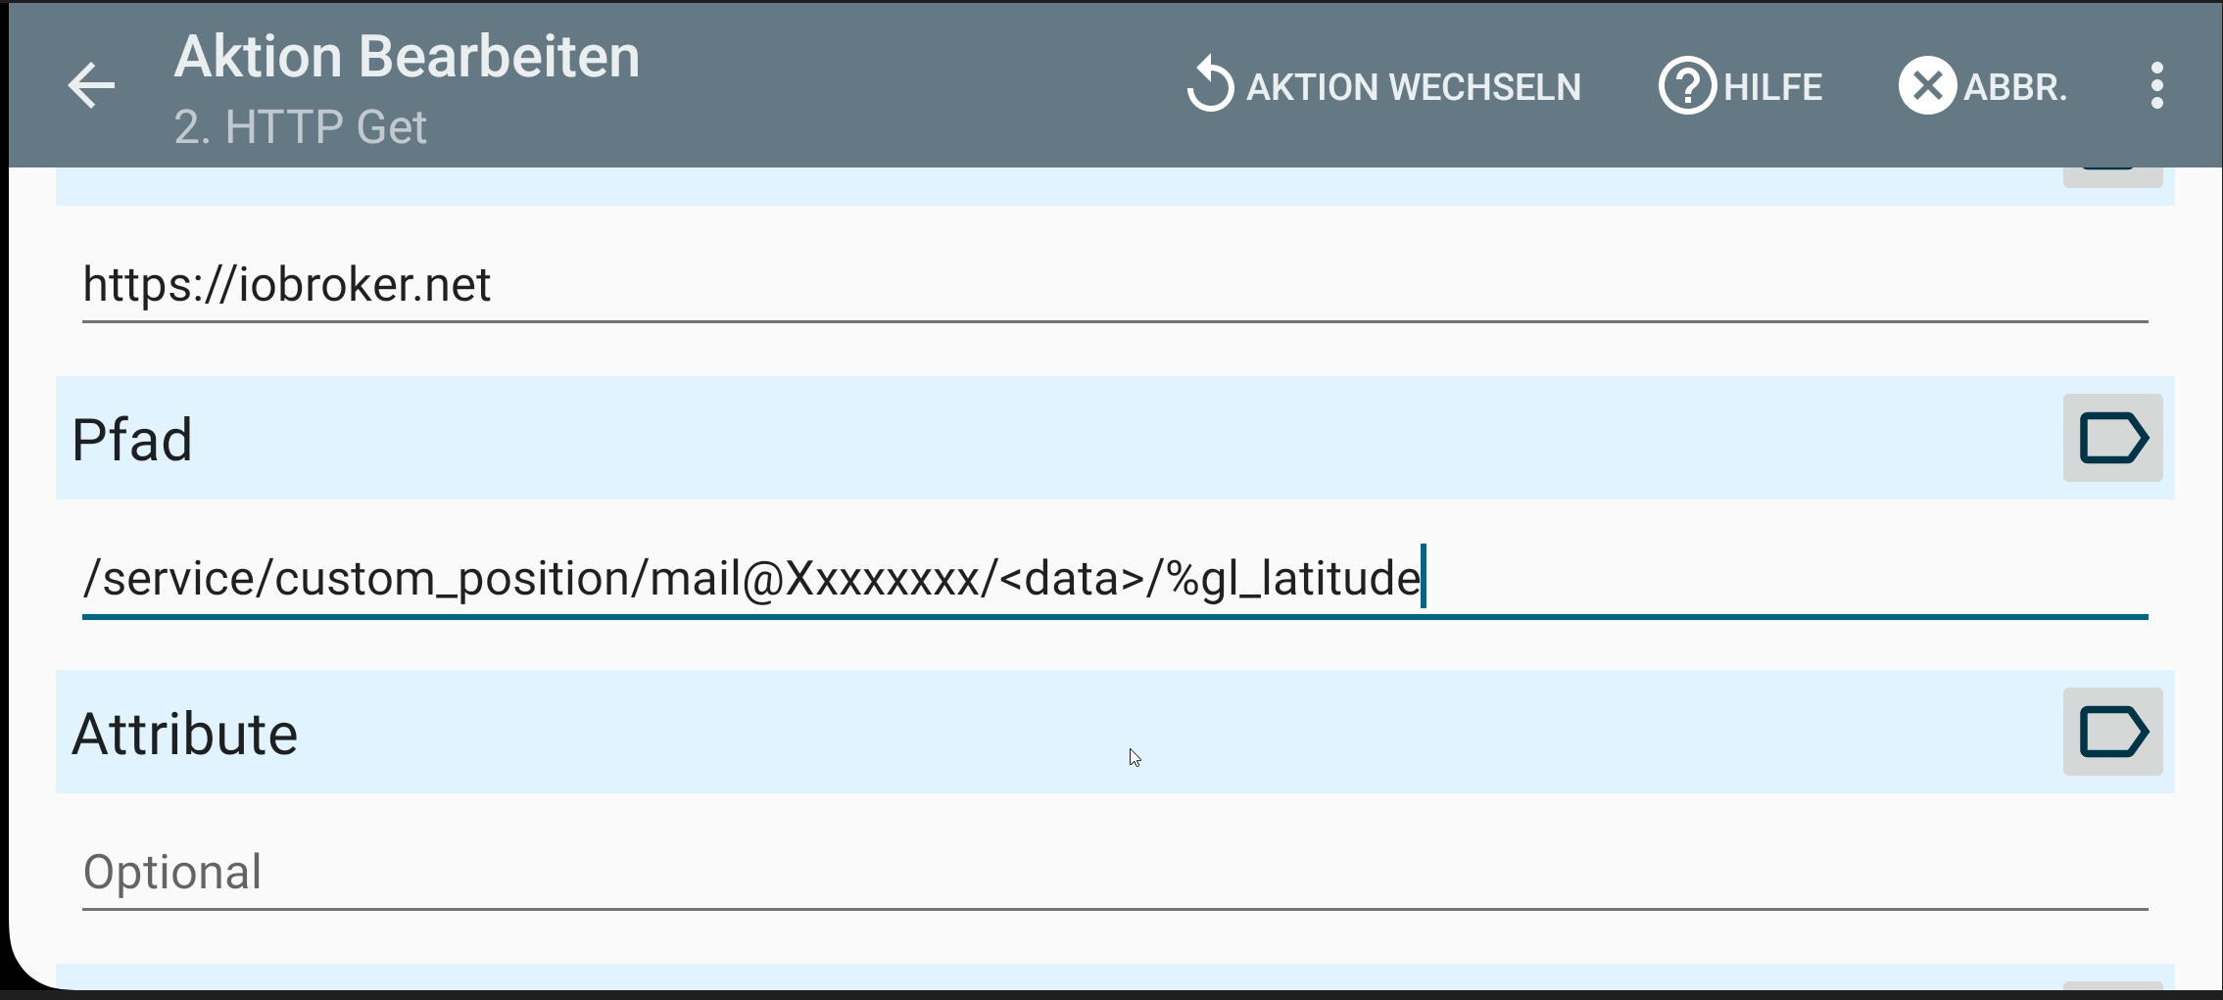Open the three-dot overflow menu

pos(2156,86)
